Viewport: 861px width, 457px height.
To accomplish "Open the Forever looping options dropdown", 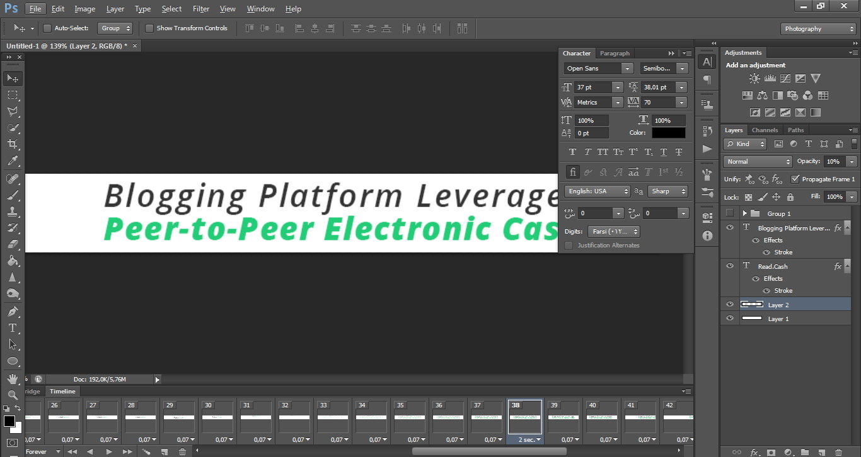I will (x=43, y=452).
